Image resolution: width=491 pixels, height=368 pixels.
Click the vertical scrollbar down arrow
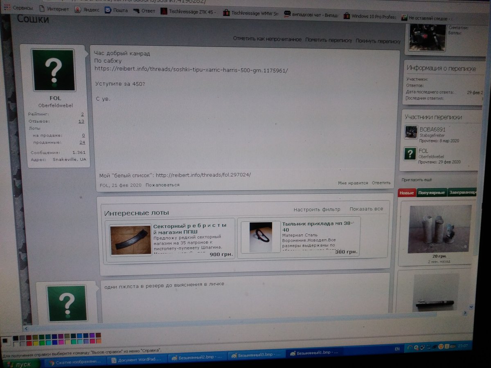coord(471,307)
